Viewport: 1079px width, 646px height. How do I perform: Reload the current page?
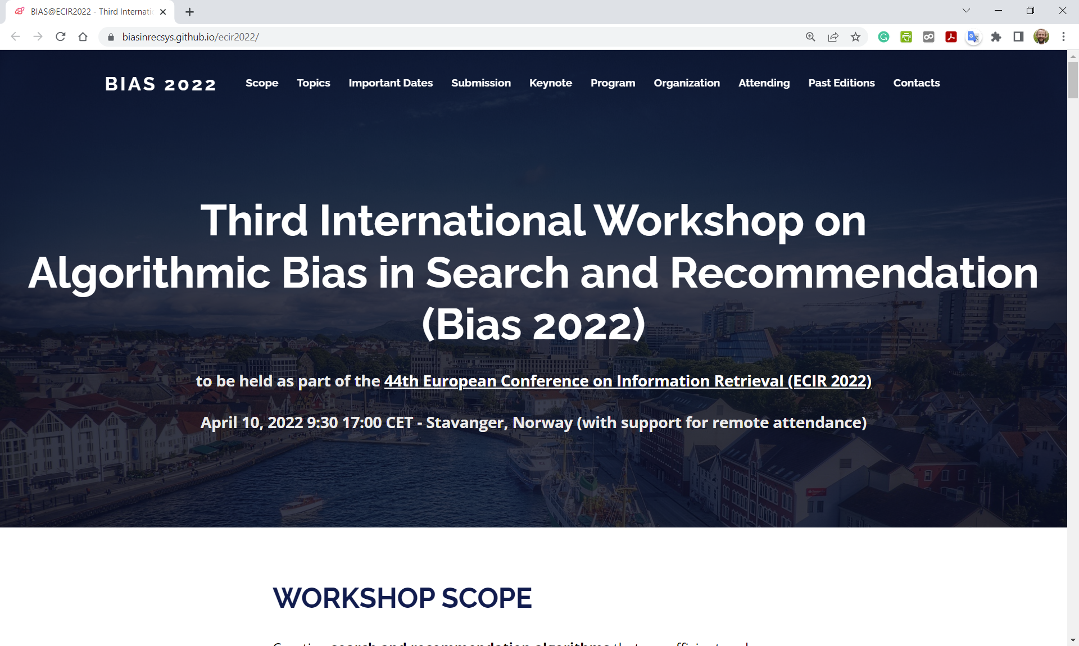click(x=60, y=37)
